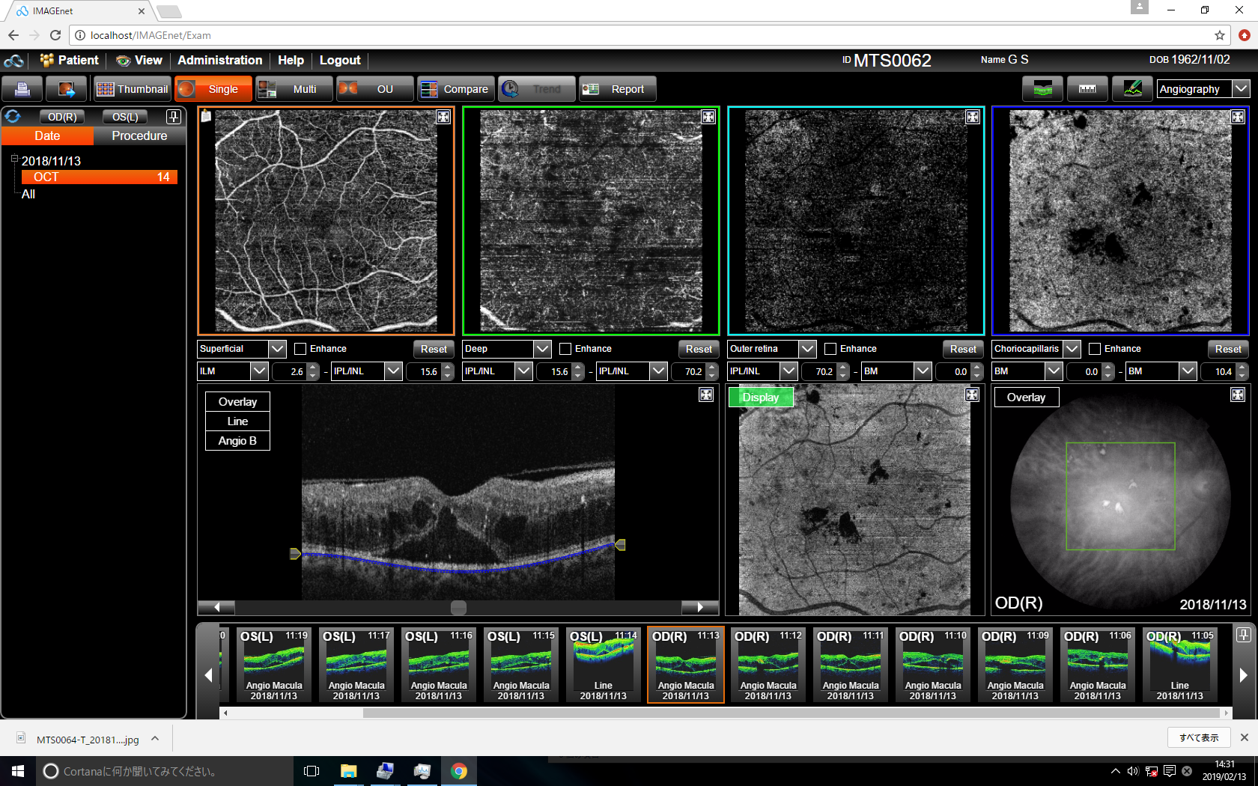Enable the Enhance checkbox for Superficial layer
The image size is (1258, 786).
coord(300,349)
